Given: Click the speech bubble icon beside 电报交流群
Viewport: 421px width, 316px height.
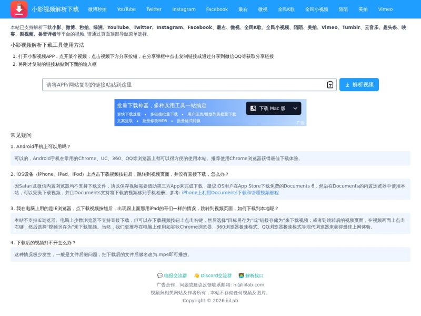Looking at the screenshot, I should 160,275.
